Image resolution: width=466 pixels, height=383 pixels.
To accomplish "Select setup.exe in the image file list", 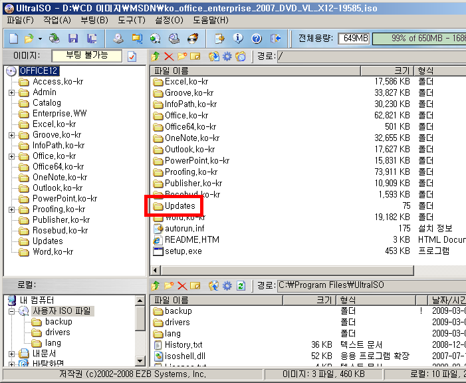I will [183, 251].
